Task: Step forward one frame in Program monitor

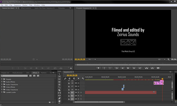Action: [x=134, y=68]
